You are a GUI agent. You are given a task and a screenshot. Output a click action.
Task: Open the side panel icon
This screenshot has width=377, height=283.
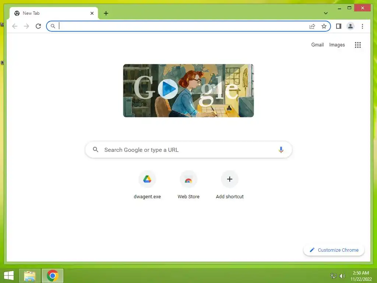click(339, 26)
